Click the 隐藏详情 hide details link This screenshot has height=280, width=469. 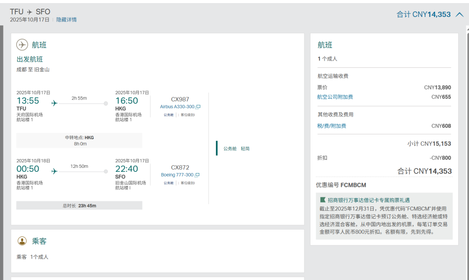66,20
